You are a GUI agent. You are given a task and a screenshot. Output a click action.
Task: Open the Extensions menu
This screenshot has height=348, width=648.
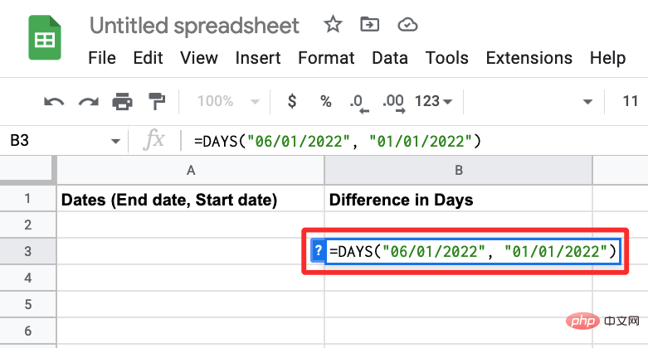tap(529, 58)
